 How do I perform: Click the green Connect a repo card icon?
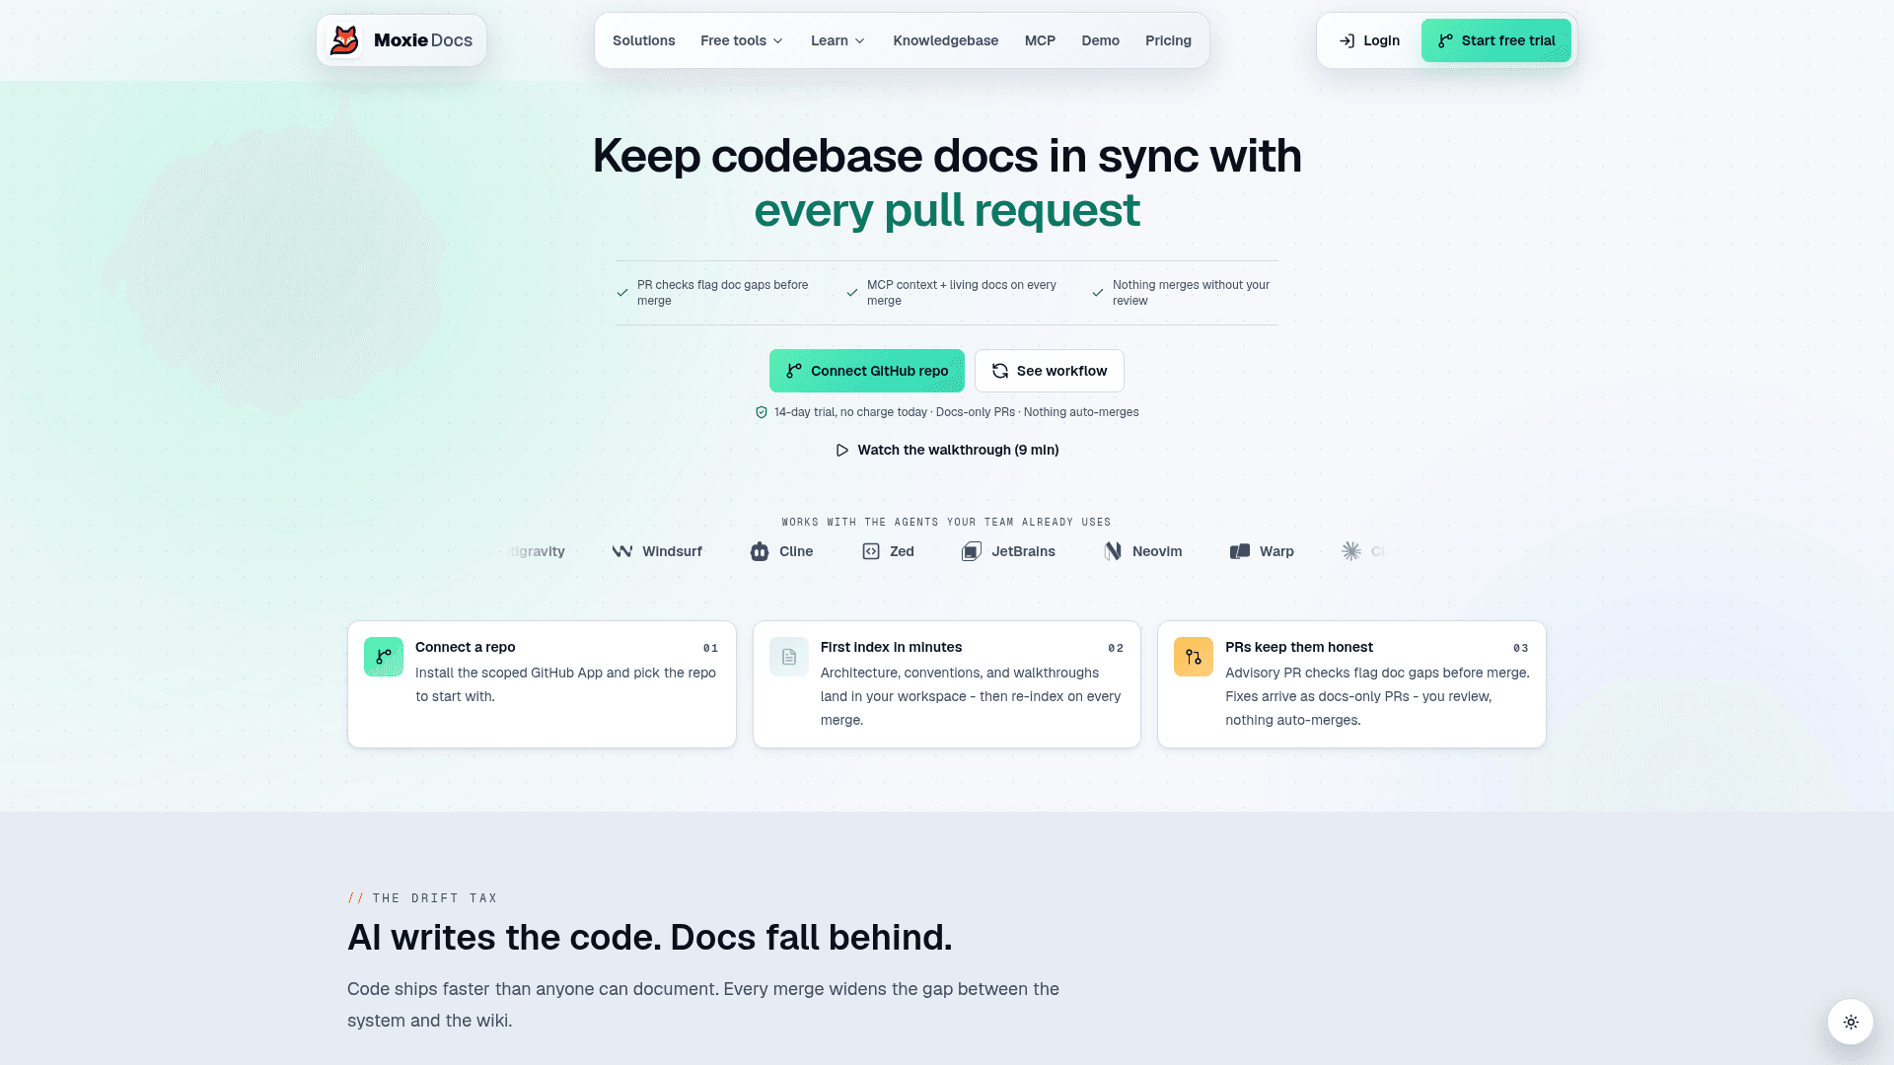tap(384, 657)
